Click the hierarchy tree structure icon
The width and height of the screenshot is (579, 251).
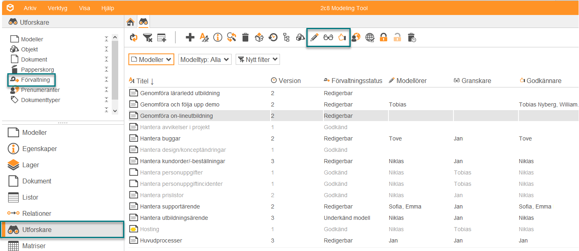point(286,38)
